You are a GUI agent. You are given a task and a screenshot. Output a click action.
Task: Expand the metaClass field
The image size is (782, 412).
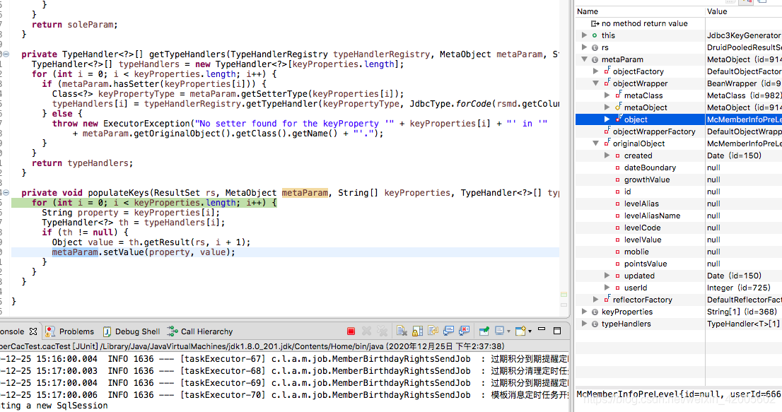607,95
